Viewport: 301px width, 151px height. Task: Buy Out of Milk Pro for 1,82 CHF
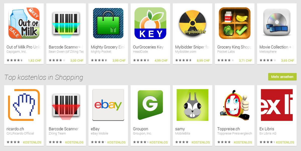coord(35,60)
